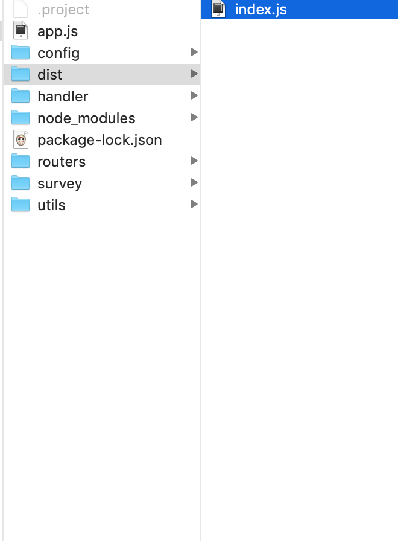Expand the utils folder using its arrow
Viewport: 398px width, 541px height.
pos(193,205)
